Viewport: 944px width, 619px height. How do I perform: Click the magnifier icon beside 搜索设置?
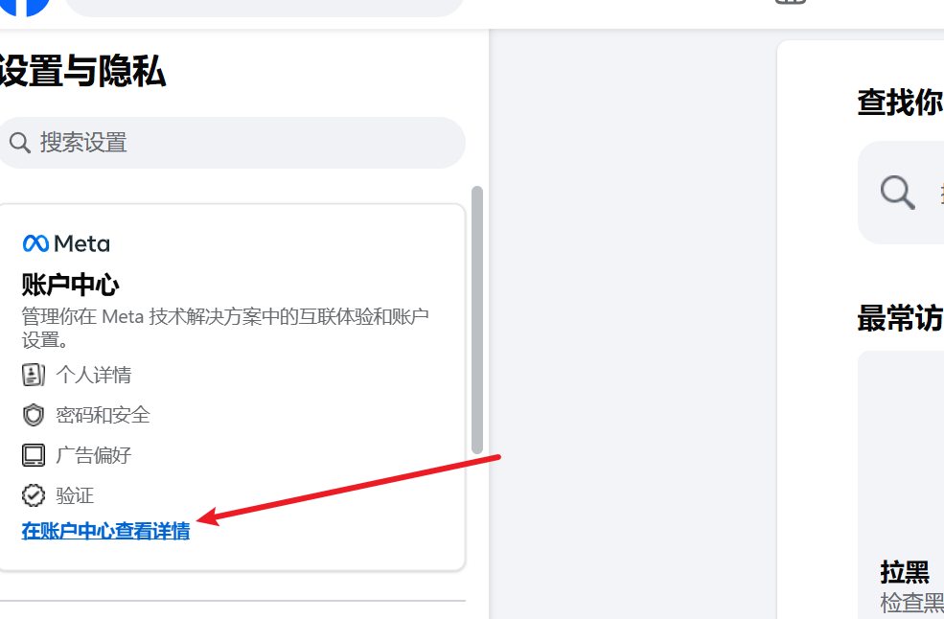20,143
